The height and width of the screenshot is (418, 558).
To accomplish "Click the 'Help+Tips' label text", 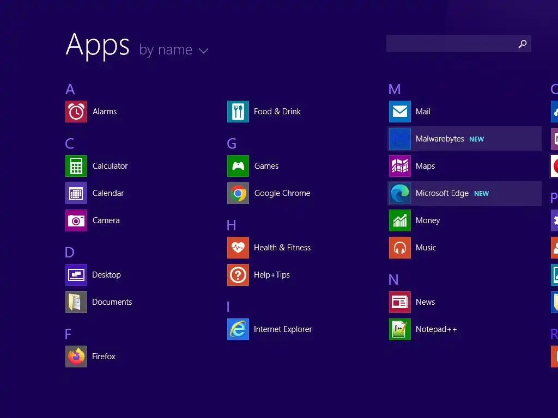I will (x=272, y=275).
